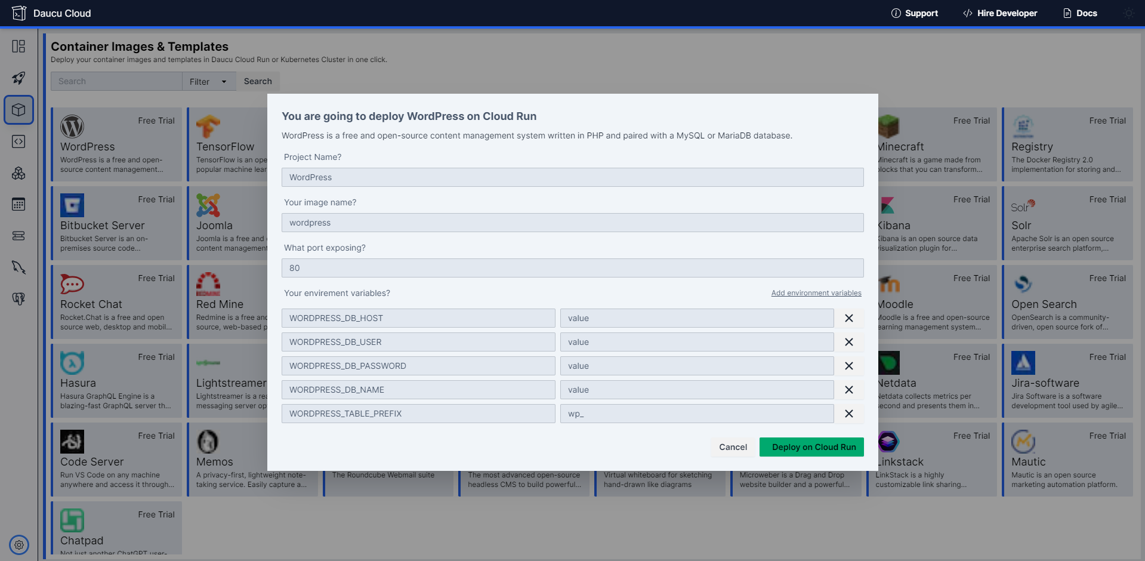
Task: Click the Open Search logo icon
Action: coord(1023,284)
